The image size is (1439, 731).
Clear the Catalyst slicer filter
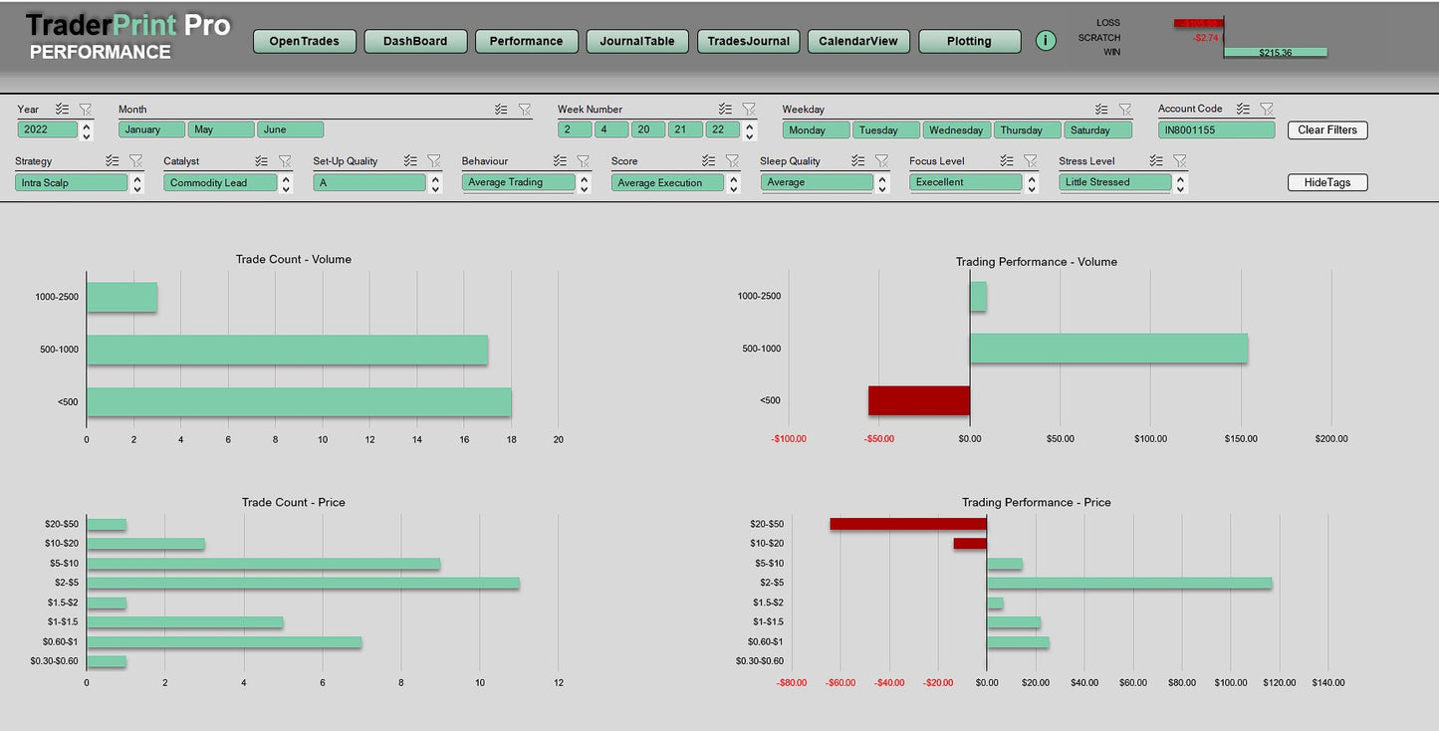click(285, 160)
